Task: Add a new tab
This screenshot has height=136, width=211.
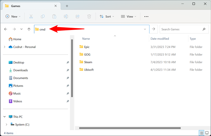Action: [67, 6]
